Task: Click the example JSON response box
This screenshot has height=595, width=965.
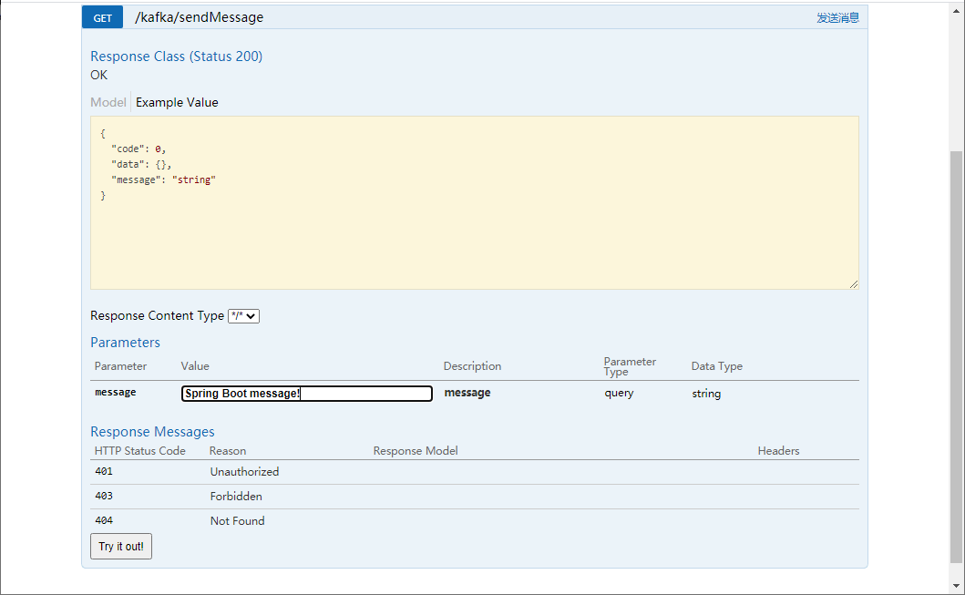Action: (x=475, y=202)
